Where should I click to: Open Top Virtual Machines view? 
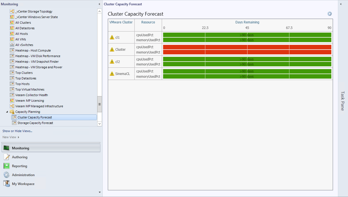30,89
